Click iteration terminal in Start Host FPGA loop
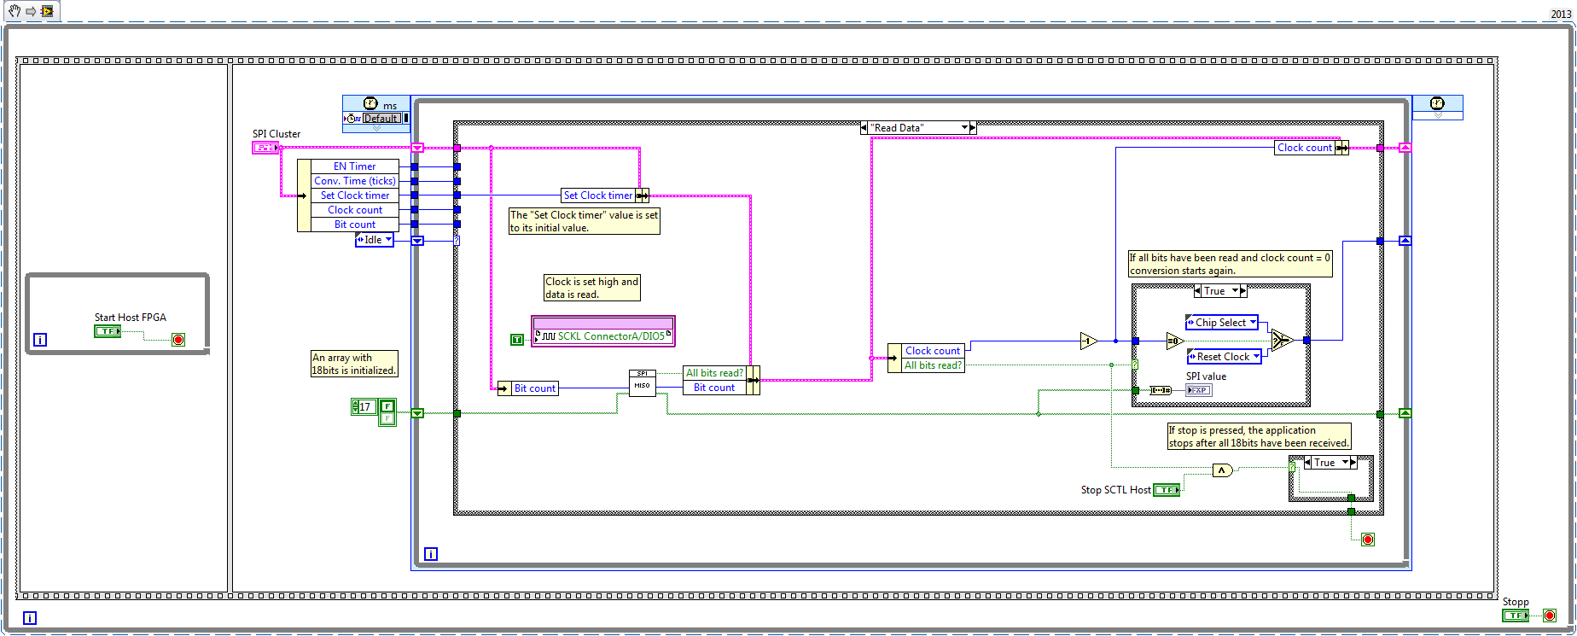This screenshot has height=636, width=1577. point(40,340)
